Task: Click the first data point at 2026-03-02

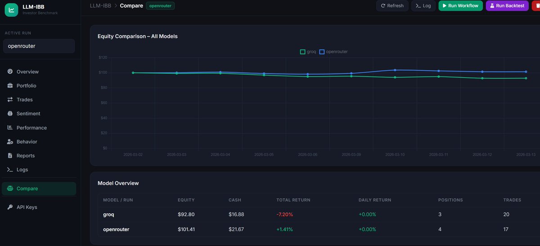Action: click(133, 72)
